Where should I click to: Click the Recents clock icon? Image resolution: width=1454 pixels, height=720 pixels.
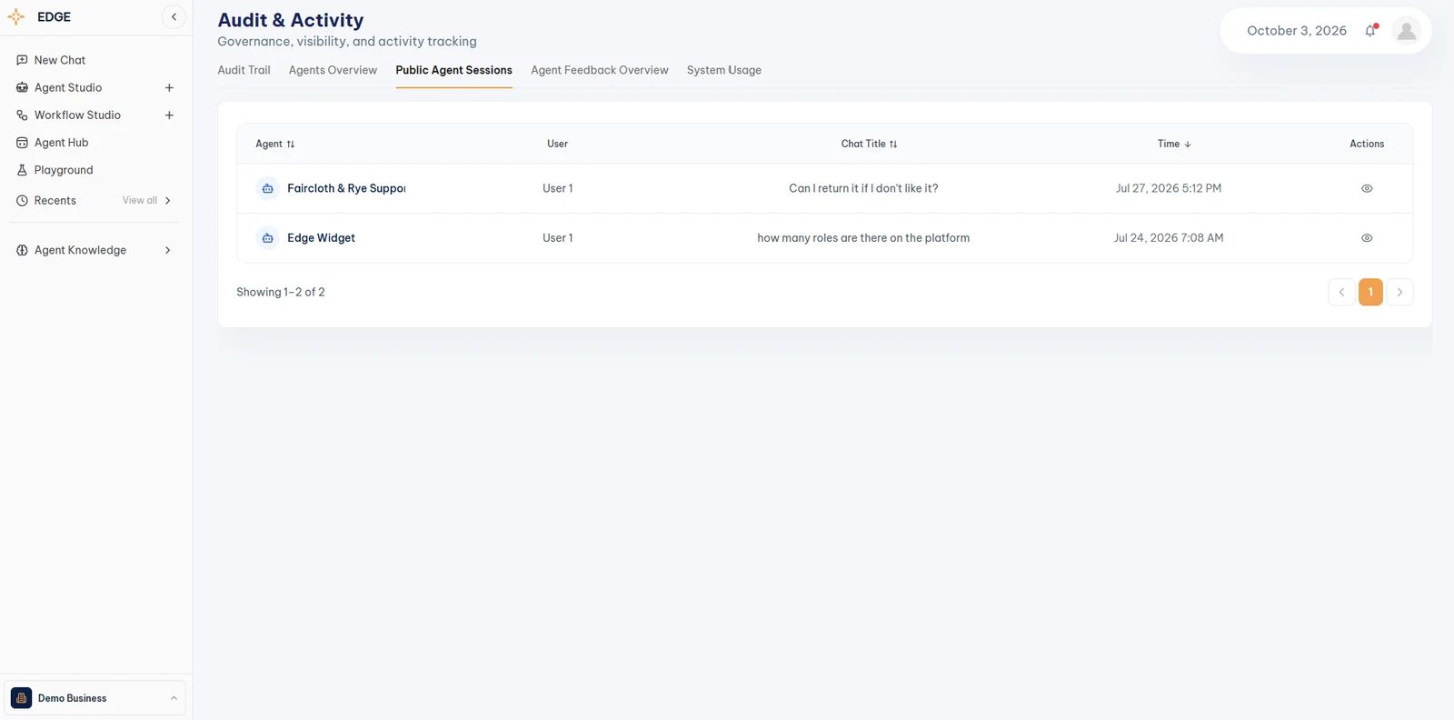point(22,201)
